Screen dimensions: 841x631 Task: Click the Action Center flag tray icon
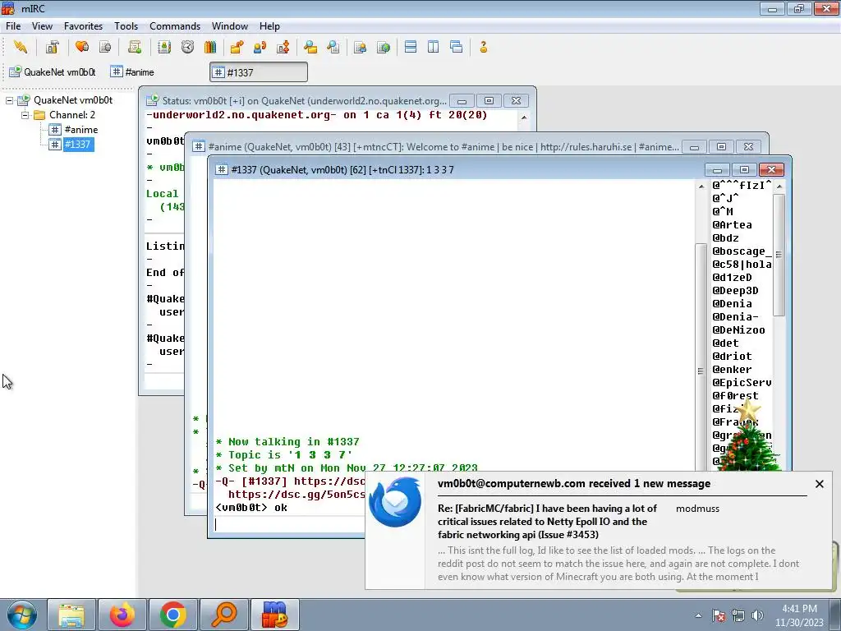719,615
